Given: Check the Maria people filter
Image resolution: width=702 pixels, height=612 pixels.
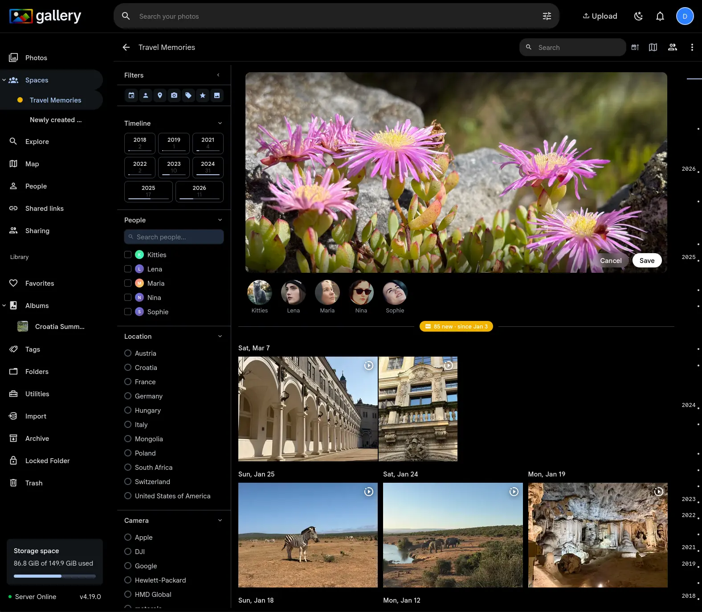Looking at the screenshot, I should point(128,283).
